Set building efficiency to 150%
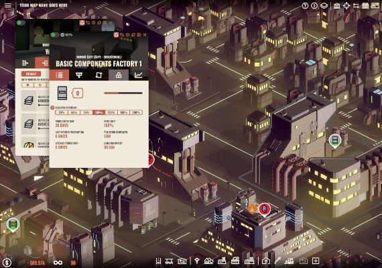The height and width of the screenshot is (268, 382). click(124, 113)
